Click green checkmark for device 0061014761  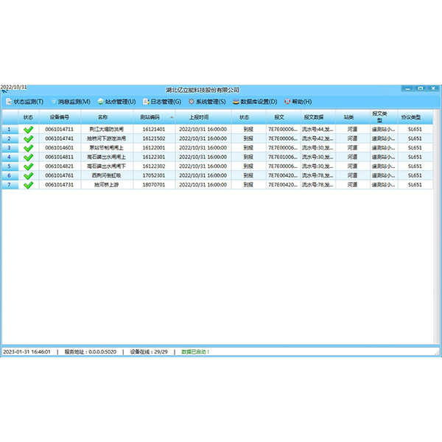(x=29, y=175)
